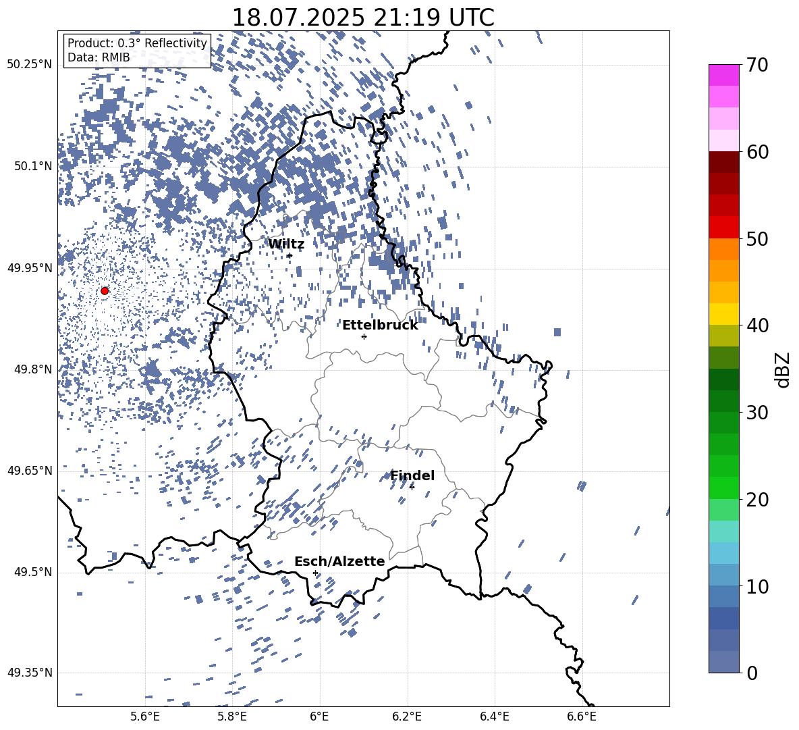799x730 pixels.
Task: Click the 40 tick label on colorbar
Action: pos(758,325)
